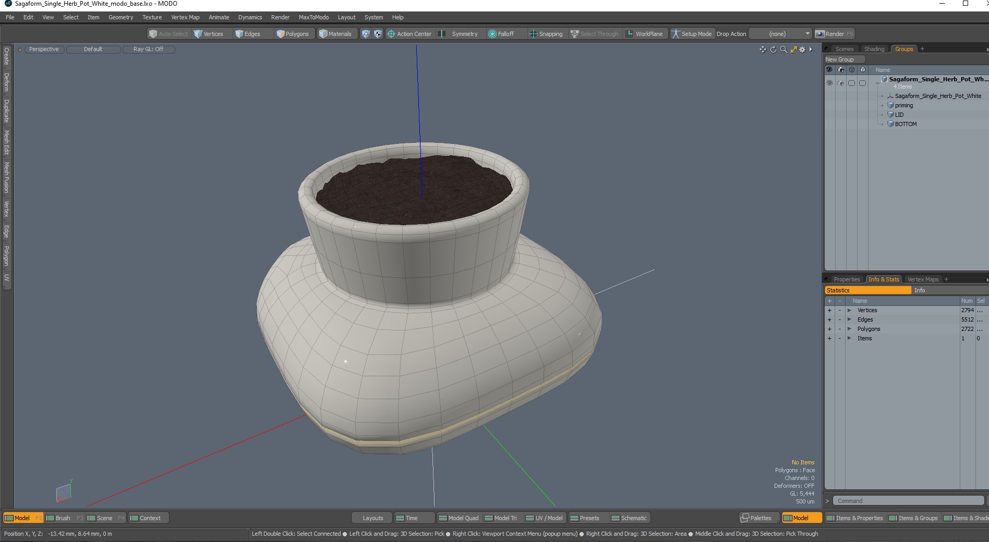Switch to the Vertex Maps tab

923,279
